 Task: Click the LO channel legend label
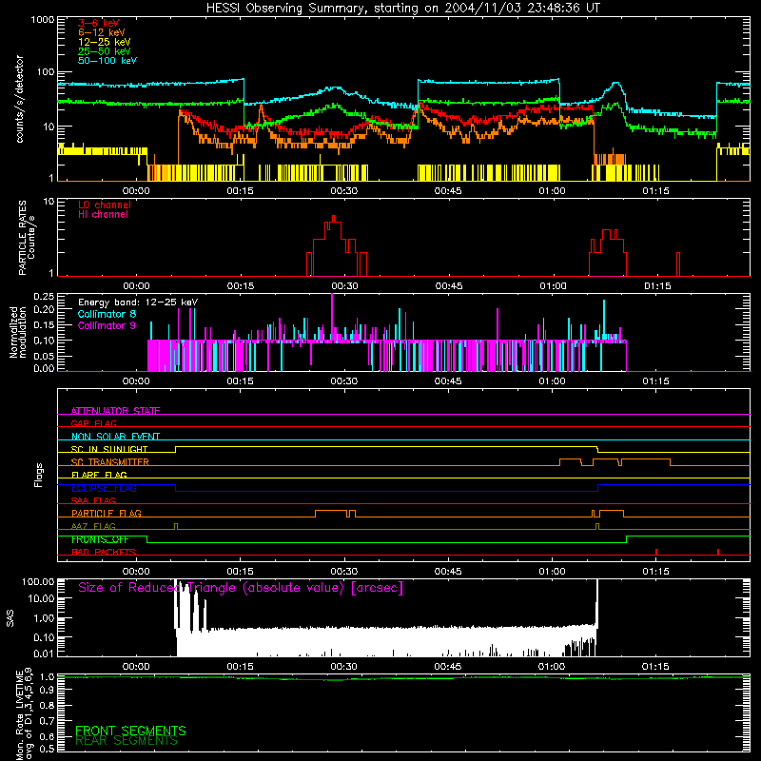click(105, 205)
